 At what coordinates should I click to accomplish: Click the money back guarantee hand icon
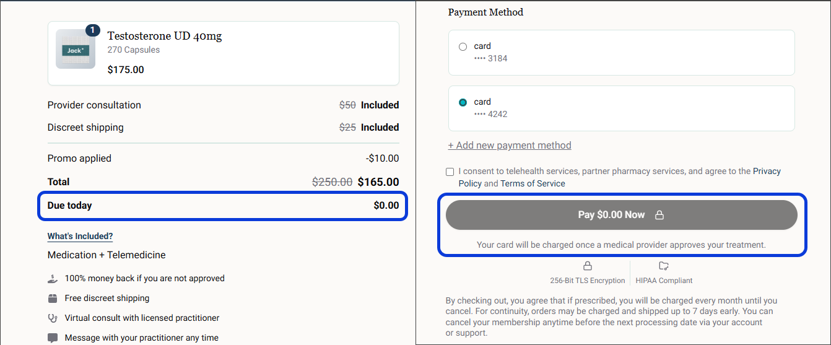(x=53, y=279)
